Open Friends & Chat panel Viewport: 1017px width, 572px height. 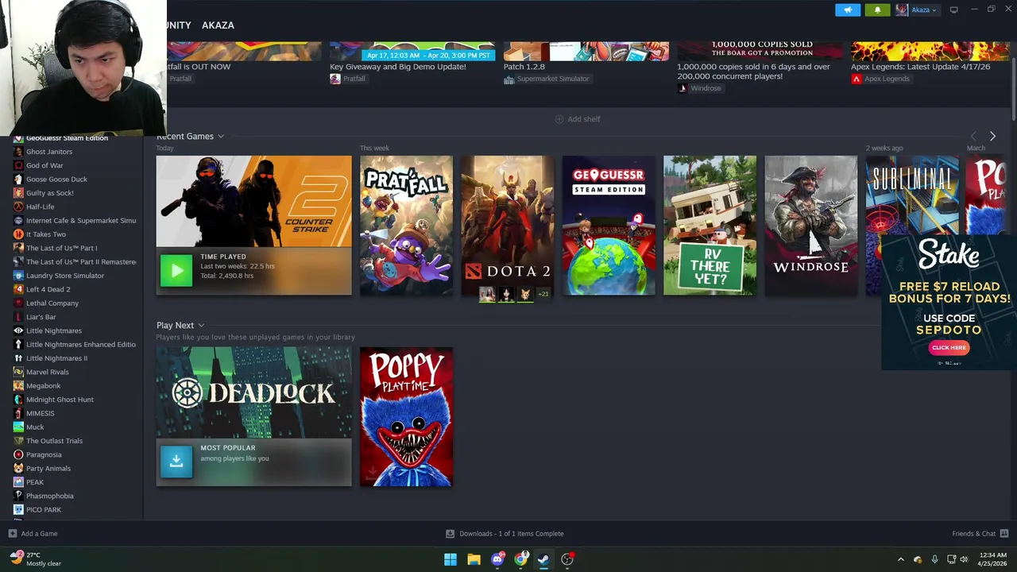pyautogui.click(x=980, y=534)
